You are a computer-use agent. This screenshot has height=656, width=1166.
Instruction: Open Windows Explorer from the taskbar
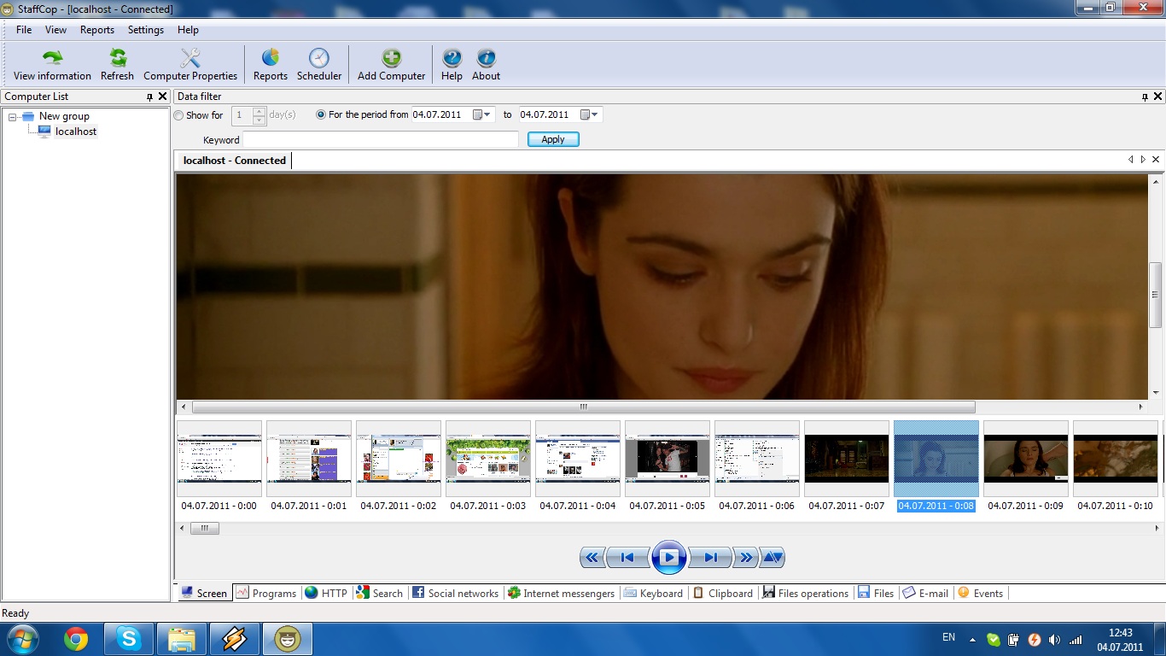tap(182, 639)
